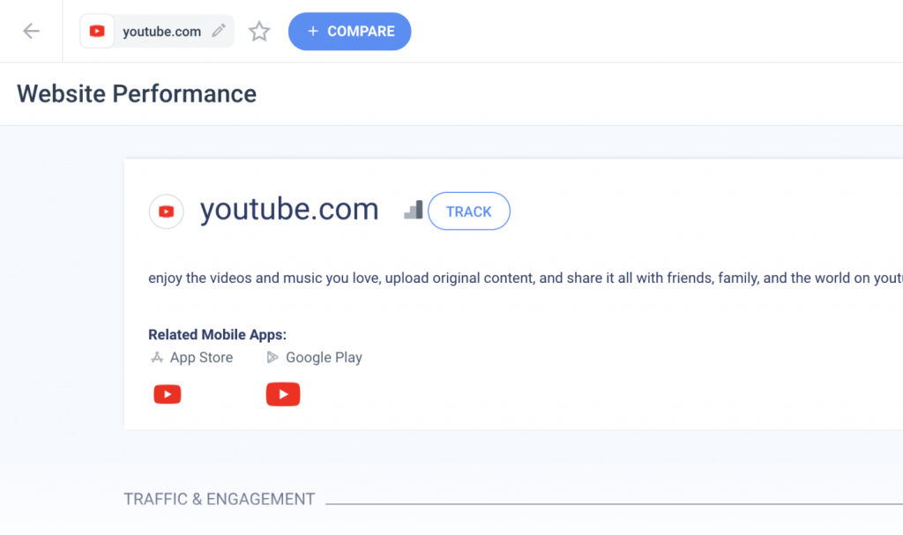Click the Website Performance heading
The image size is (903, 535).
(x=137, y=93)
